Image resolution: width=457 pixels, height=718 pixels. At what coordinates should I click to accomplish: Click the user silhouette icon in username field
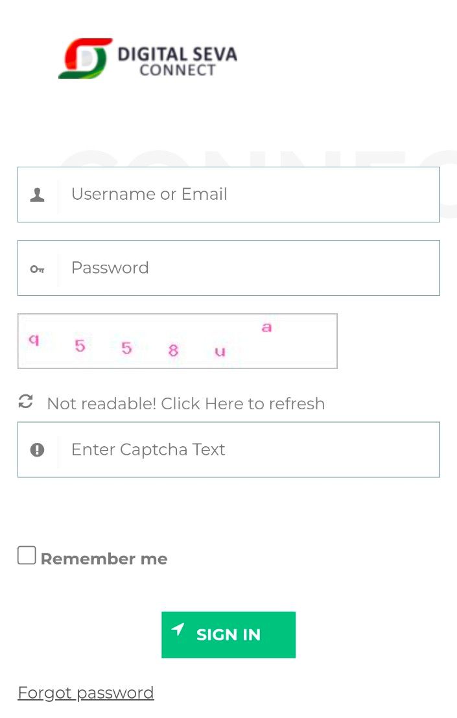click(x=38, y=194)
